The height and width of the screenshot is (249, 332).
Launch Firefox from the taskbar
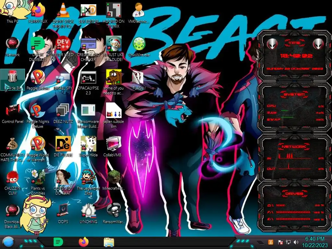pos(84,242)
